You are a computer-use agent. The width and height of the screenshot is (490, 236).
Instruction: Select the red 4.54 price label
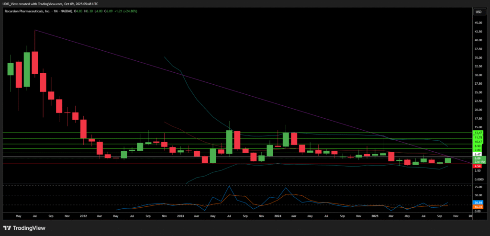click(x=478, y=166)
